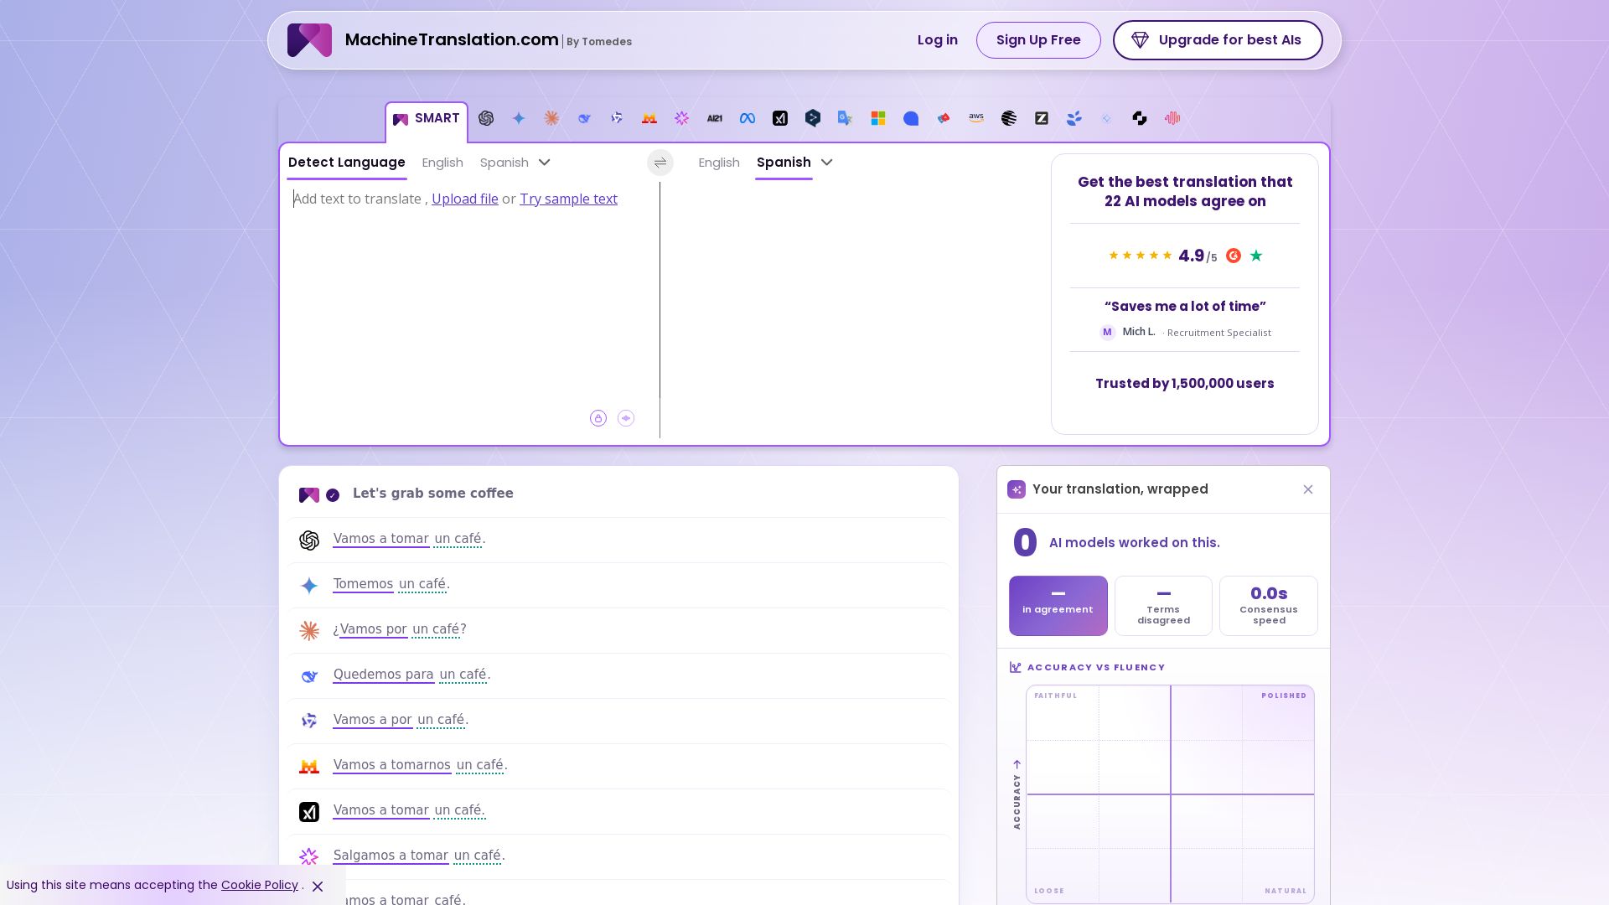Image resolution: width=1609 pixels, height=905 pixels.
Task: Set source language to Spanish
Action: click(504, 163)
